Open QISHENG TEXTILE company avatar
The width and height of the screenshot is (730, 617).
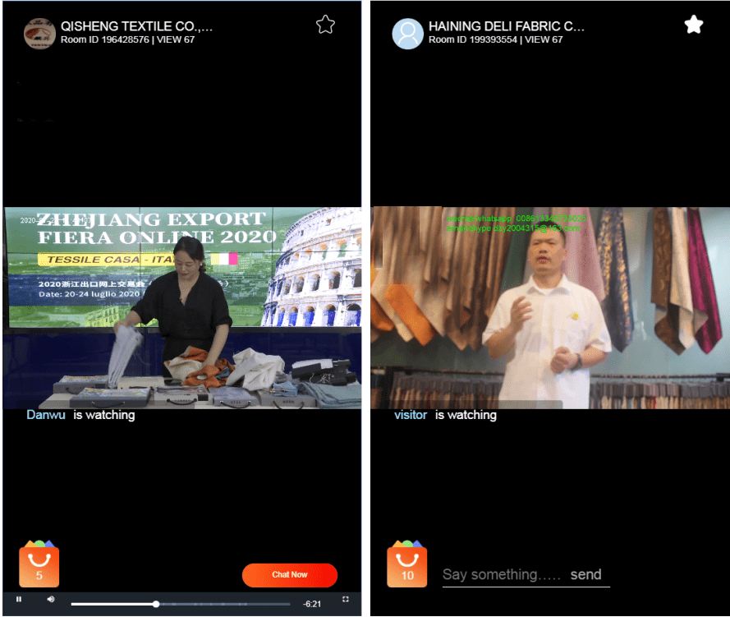coord(39,34)
